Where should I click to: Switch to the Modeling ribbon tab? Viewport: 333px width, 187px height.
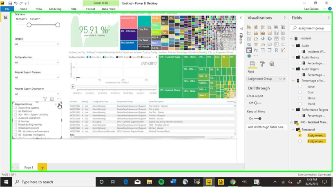coord(55,9)
